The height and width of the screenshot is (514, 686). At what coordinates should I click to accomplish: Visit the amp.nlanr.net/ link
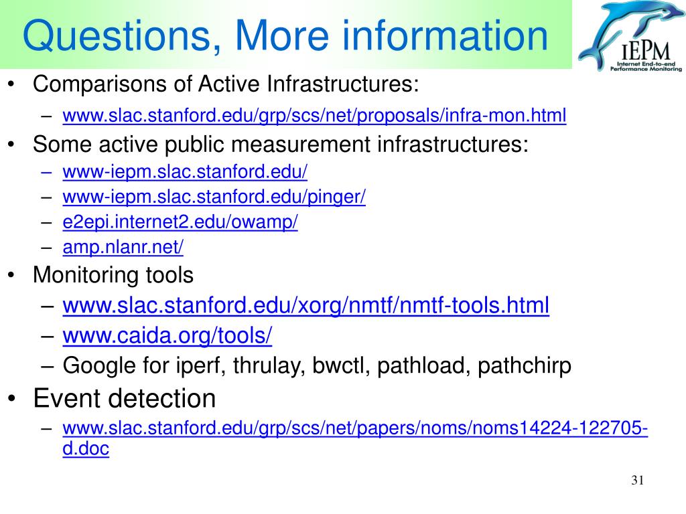pyautogui.click(x=123, y=247)
